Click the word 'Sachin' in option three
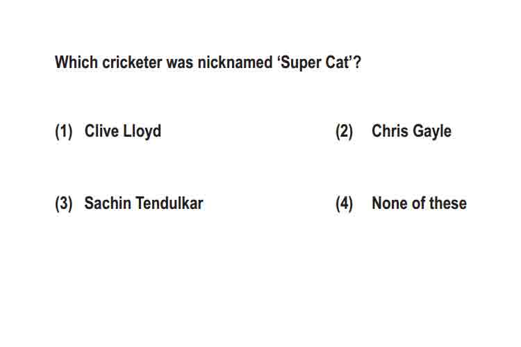 point(108,203)
